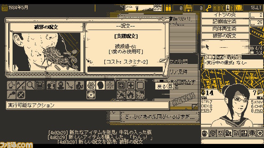Select the A/B compare icon
264x148 pixels.
(21, 85)
